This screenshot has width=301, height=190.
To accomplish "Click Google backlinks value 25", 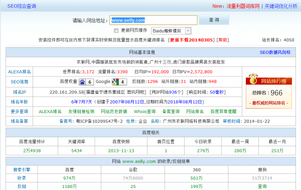I will pyautogui.click(x=133, y=186).
